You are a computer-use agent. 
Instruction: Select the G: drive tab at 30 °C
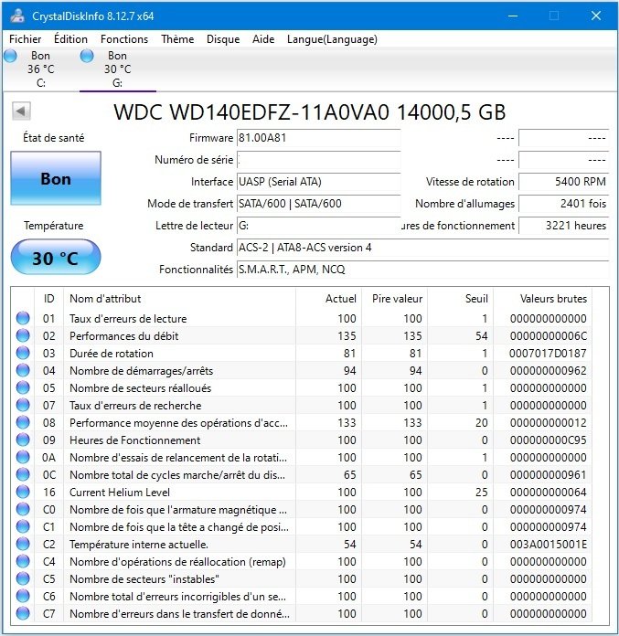pos(118,69)
